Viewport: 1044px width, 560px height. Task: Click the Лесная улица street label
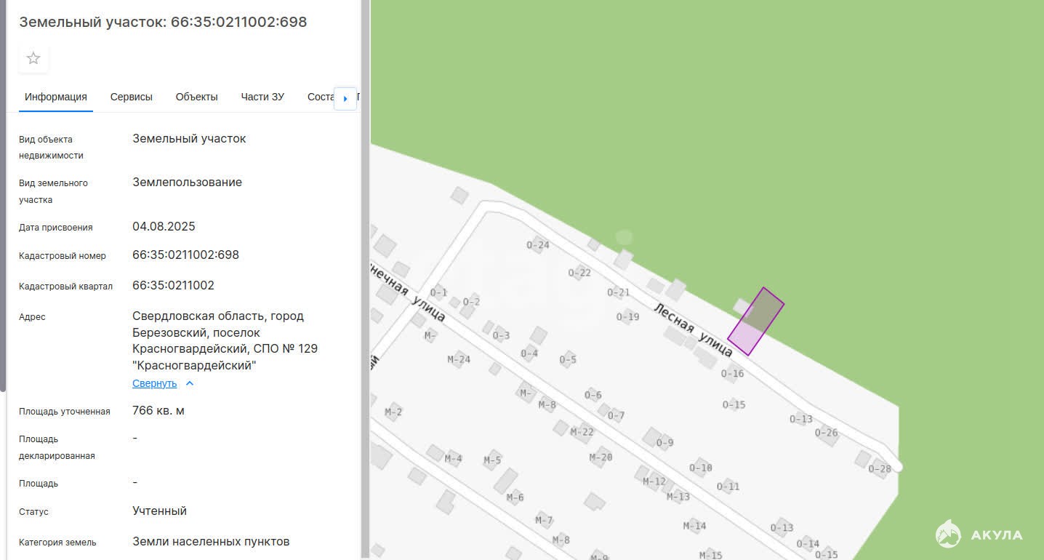tap(693, 329)
